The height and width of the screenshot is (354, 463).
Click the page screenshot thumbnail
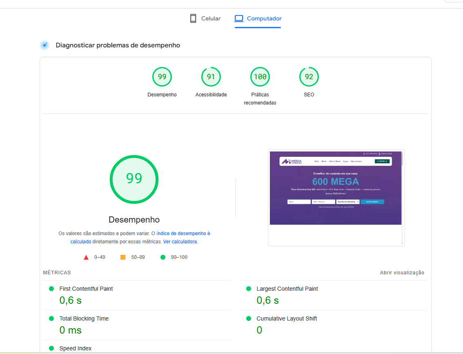pyautogui.click(x=336, y=198)
